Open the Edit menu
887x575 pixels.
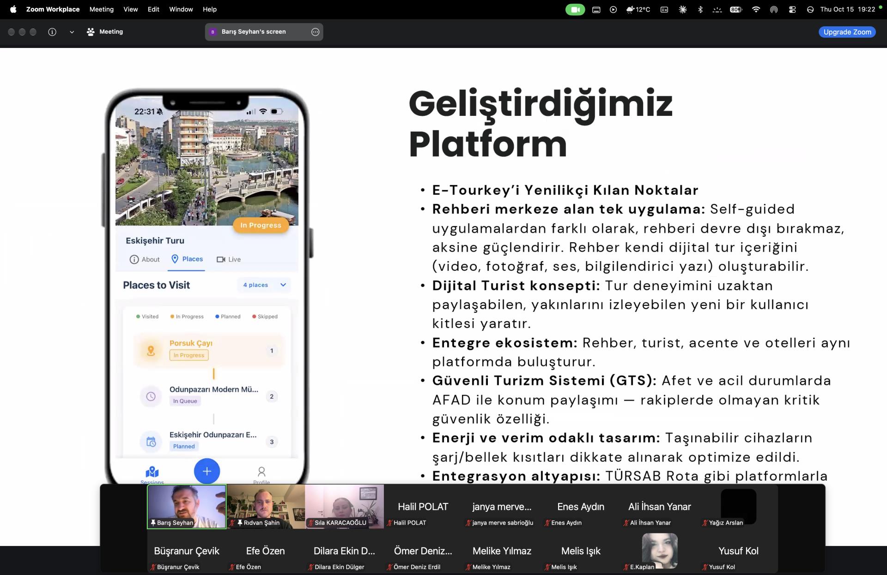[153, 9]
